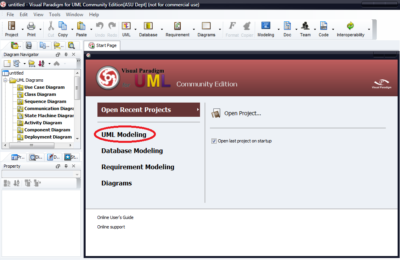
Task: Open the Window menu
Action: pyautogui.click(x=75, y=15)
